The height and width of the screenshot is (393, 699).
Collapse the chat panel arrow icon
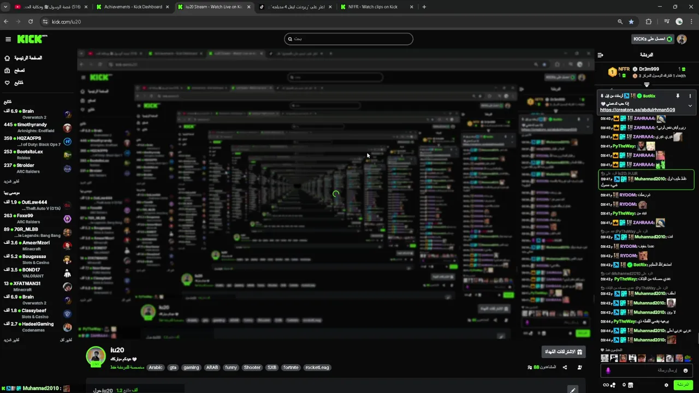point(600,55)
